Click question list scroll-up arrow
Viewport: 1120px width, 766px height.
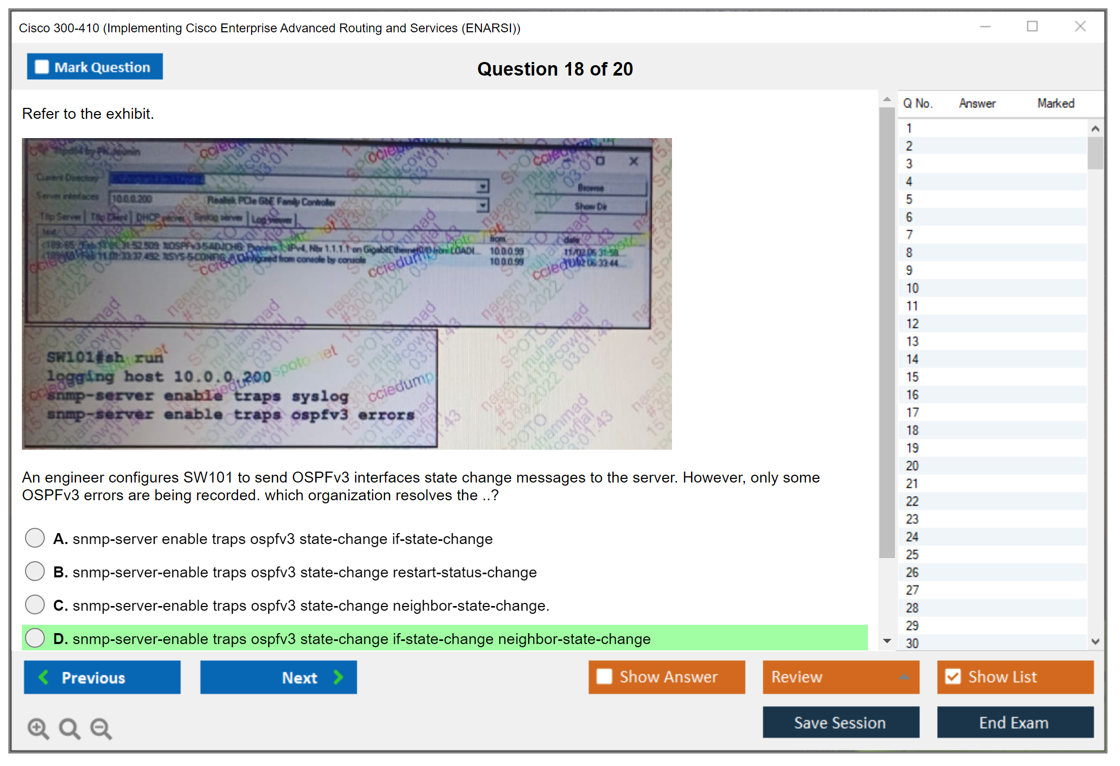(1095, 129)
